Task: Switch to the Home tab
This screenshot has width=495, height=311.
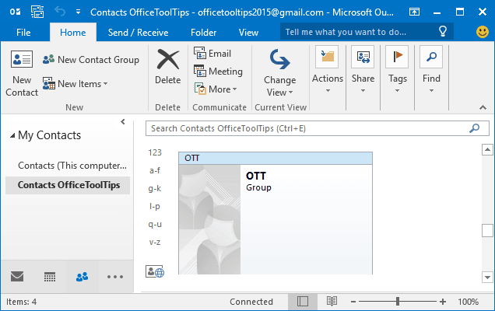Action: coord(73,33)
